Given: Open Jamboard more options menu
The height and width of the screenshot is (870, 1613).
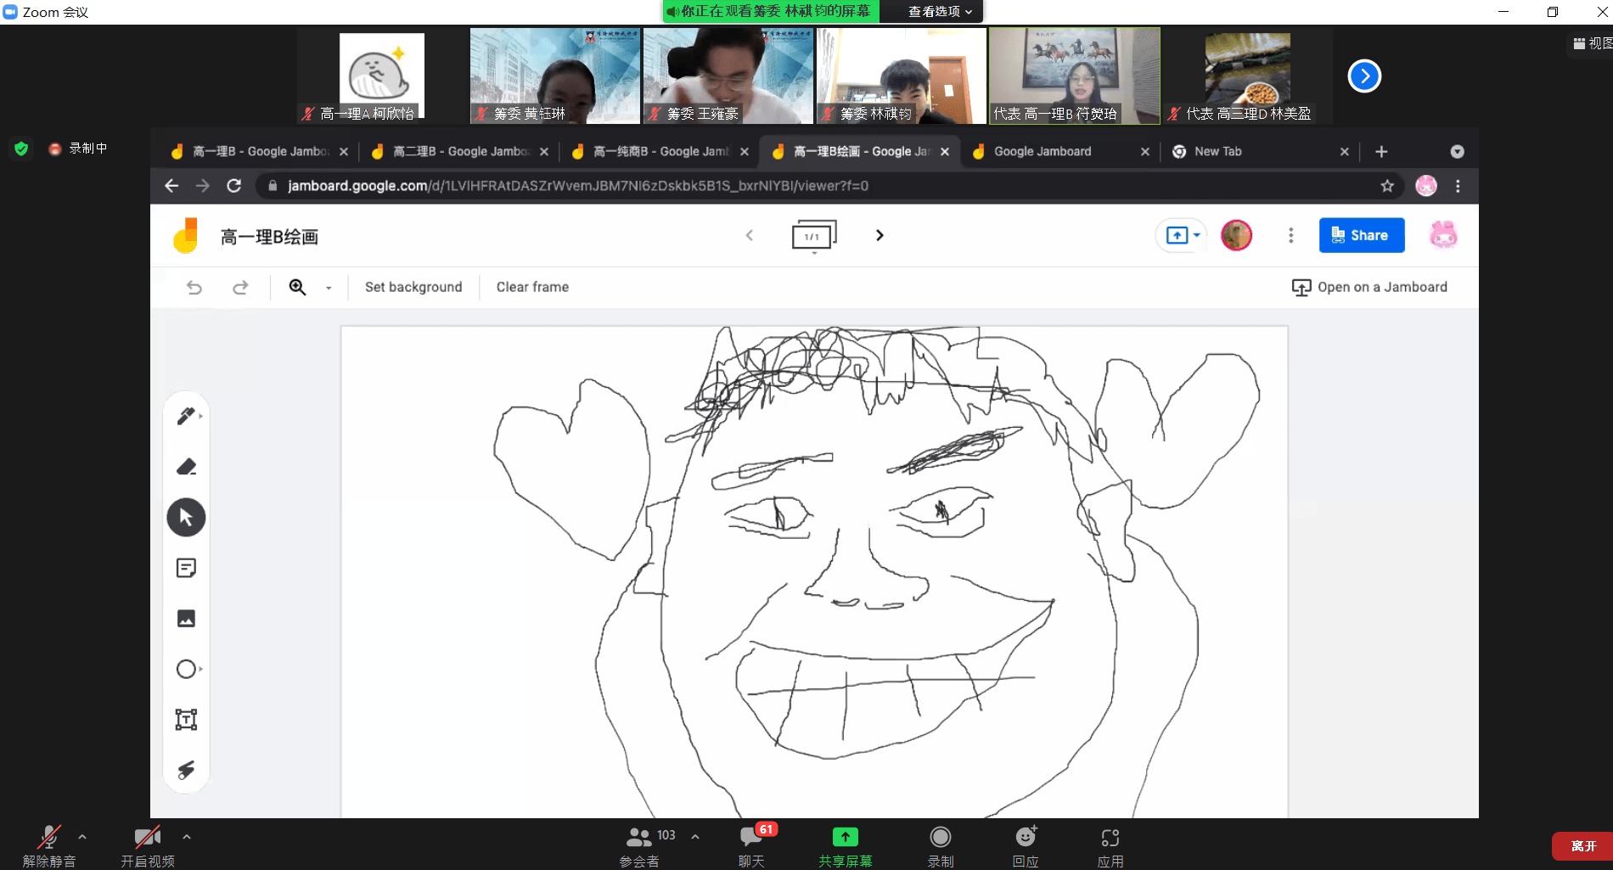Looking at the screenshot, I should pos(1290,235).
